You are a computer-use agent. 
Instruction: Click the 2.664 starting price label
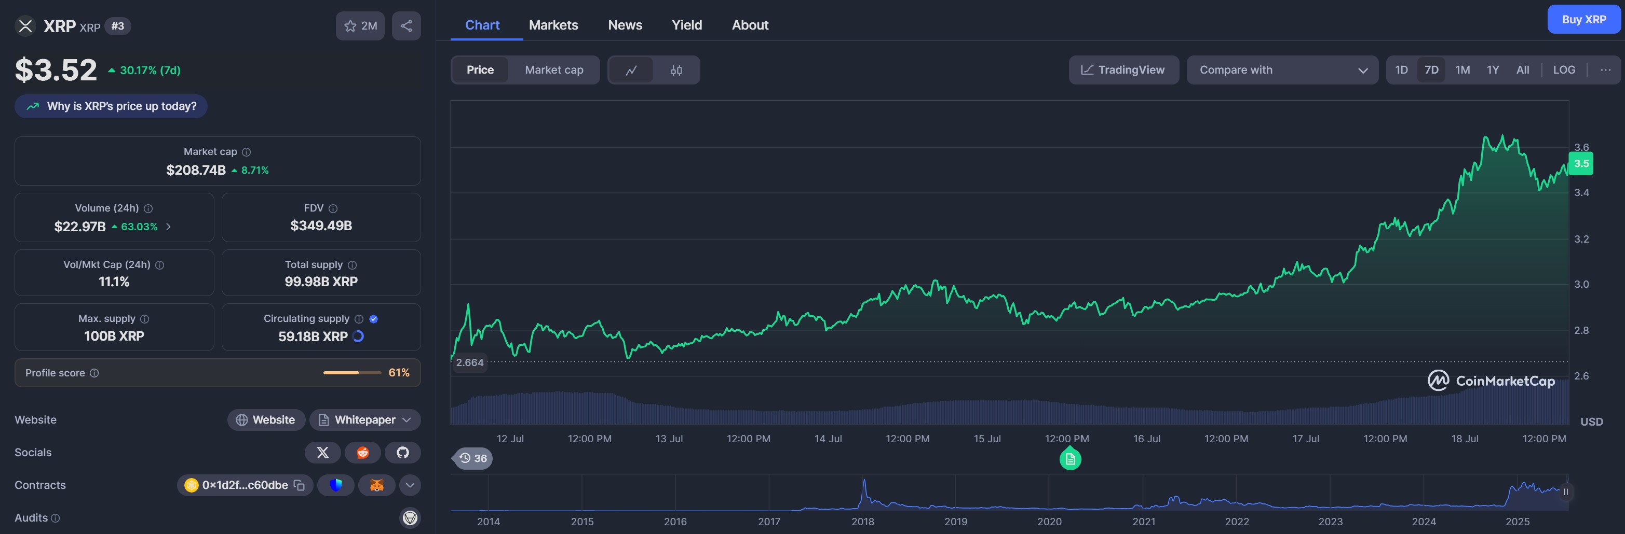coord(469,363)
